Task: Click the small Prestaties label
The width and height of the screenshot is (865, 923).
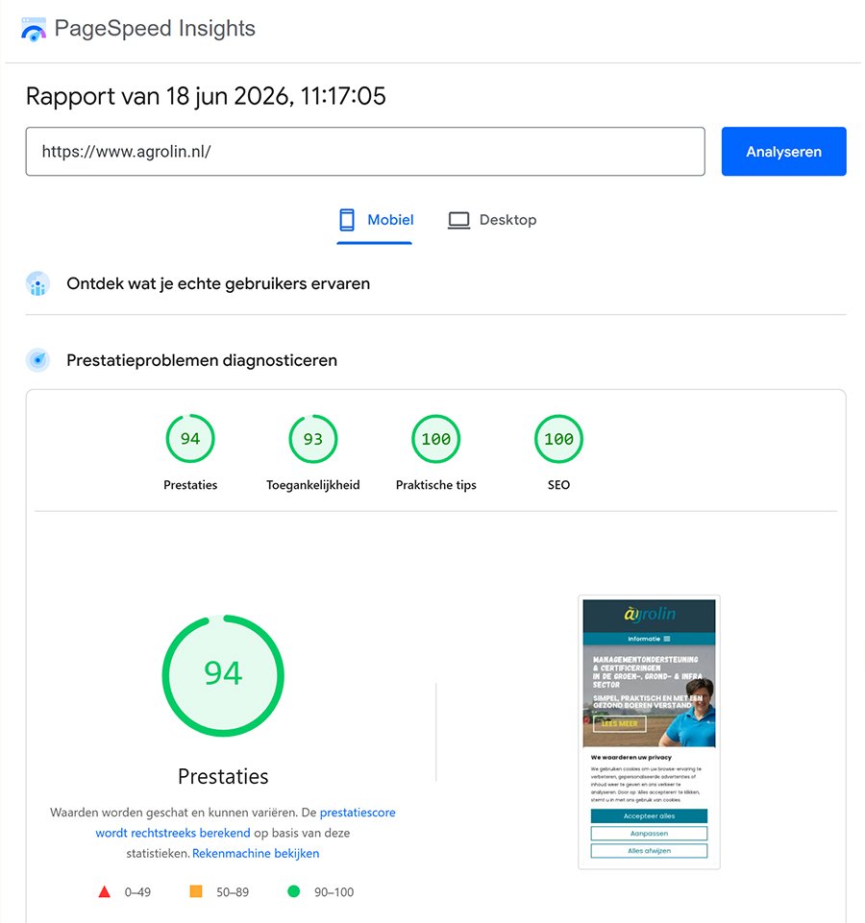Action: point(190,485)
